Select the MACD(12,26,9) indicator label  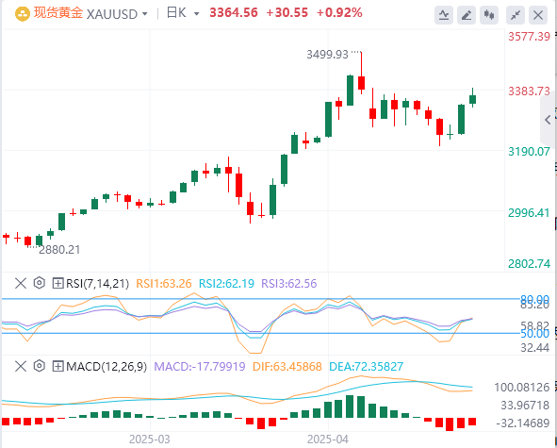[106, 366]
